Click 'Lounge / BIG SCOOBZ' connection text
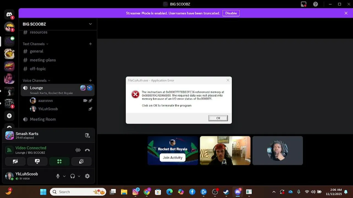 (x=30, y=153)
